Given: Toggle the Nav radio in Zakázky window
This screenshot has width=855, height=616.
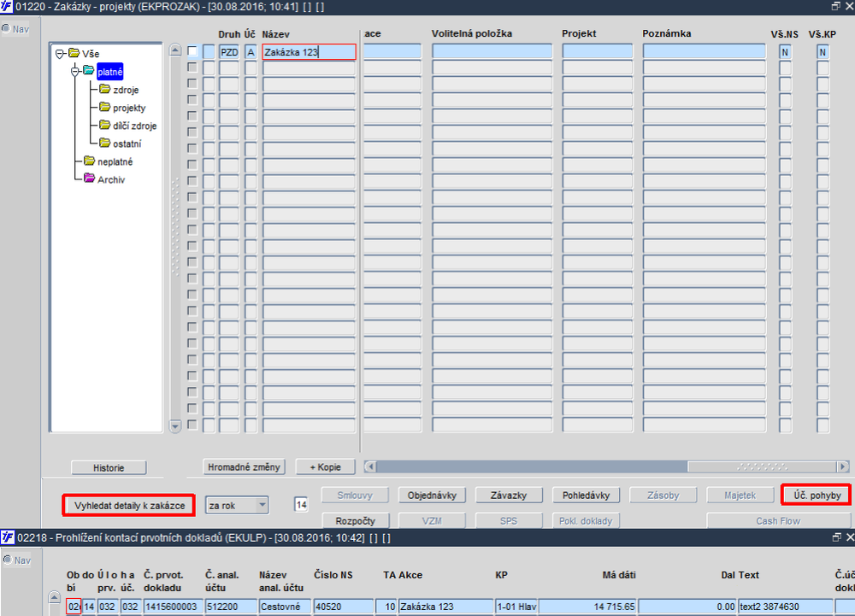Looking at the screenshot, I should pyautogui.click(x=6, y=28).
